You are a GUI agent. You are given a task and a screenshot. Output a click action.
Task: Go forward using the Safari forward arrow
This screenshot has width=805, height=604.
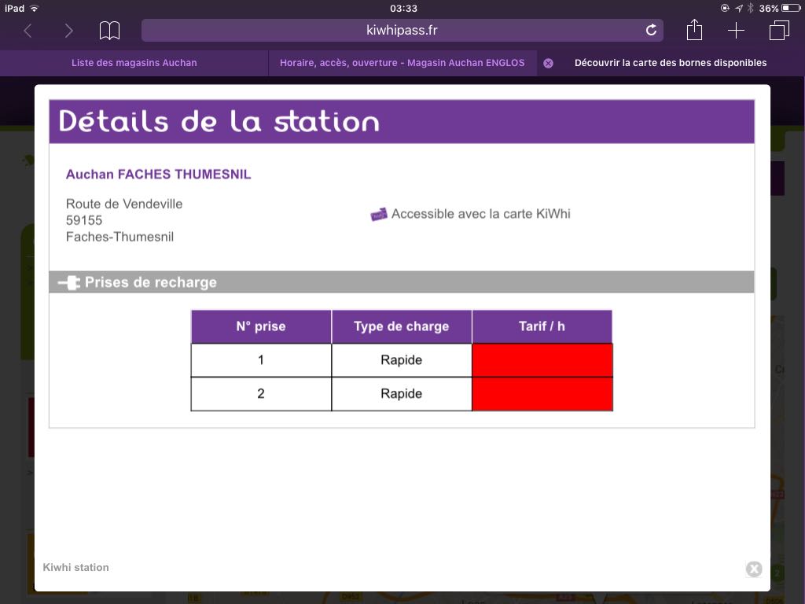(x=68, y=31)
